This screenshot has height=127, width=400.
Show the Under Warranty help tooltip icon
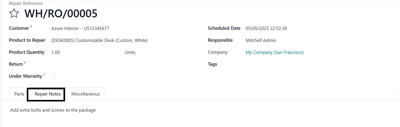point(44,75)
